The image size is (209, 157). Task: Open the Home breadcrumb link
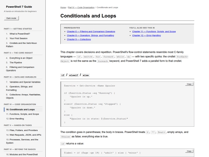[63, 7]
